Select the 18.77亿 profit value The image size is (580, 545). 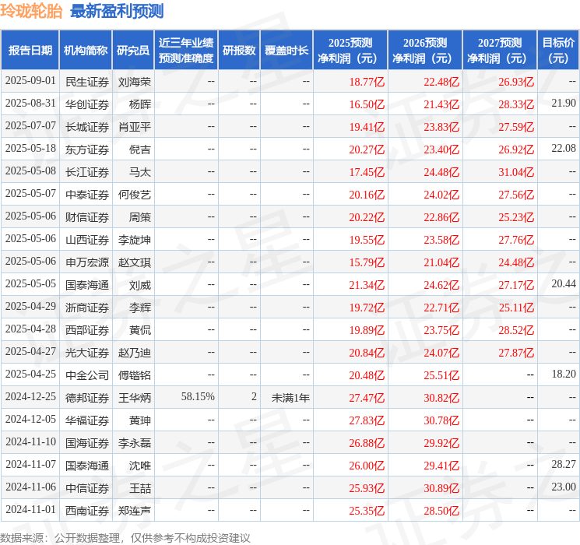tap(367, 82)
